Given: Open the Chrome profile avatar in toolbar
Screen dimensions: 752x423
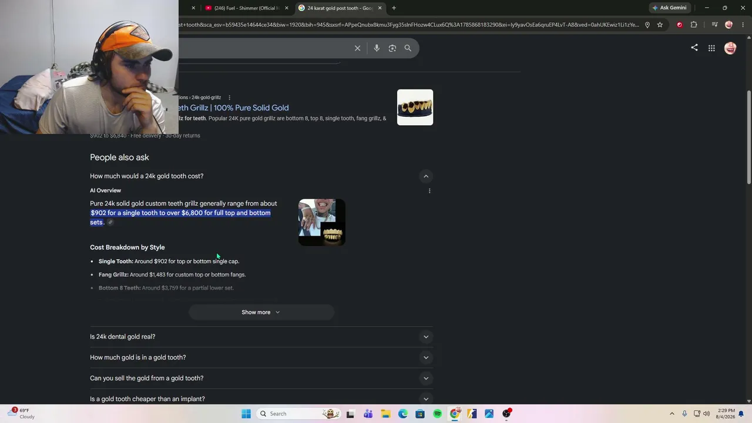Looking at the screenshot, I should click(x=728, y=25).
